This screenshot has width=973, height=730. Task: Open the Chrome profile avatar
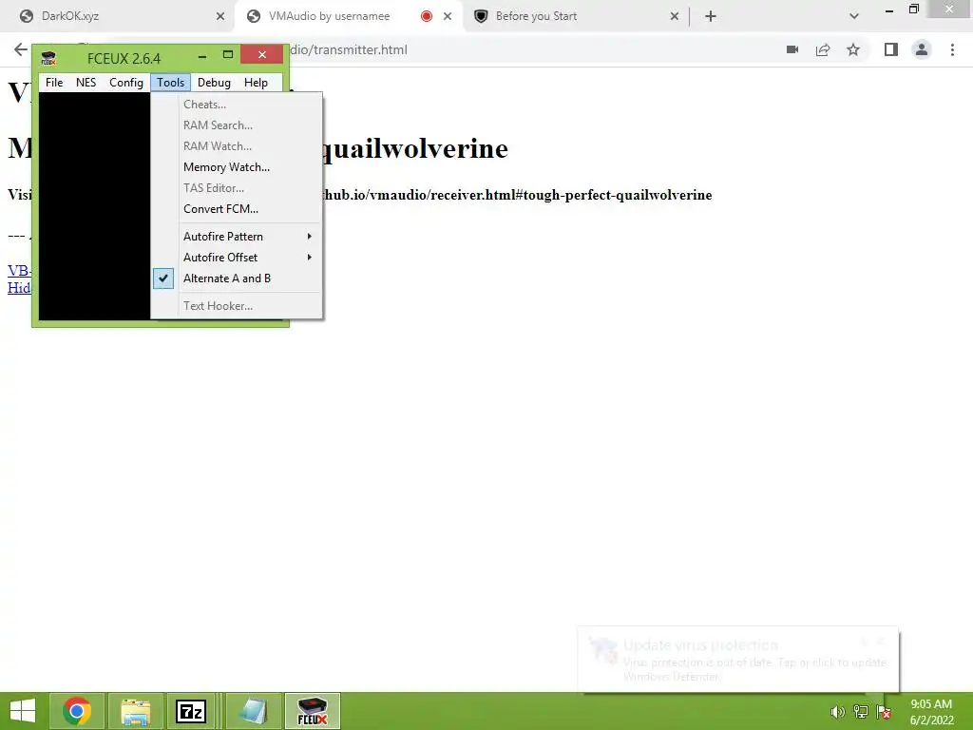[922, 49]
